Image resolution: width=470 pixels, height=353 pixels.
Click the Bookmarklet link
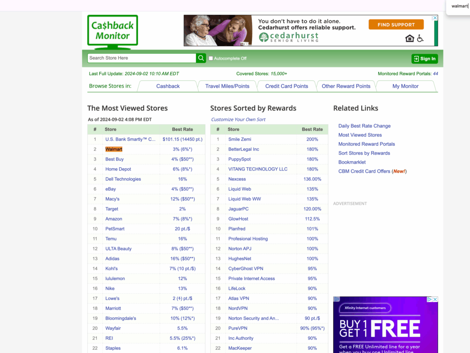[x=352, y=162]
